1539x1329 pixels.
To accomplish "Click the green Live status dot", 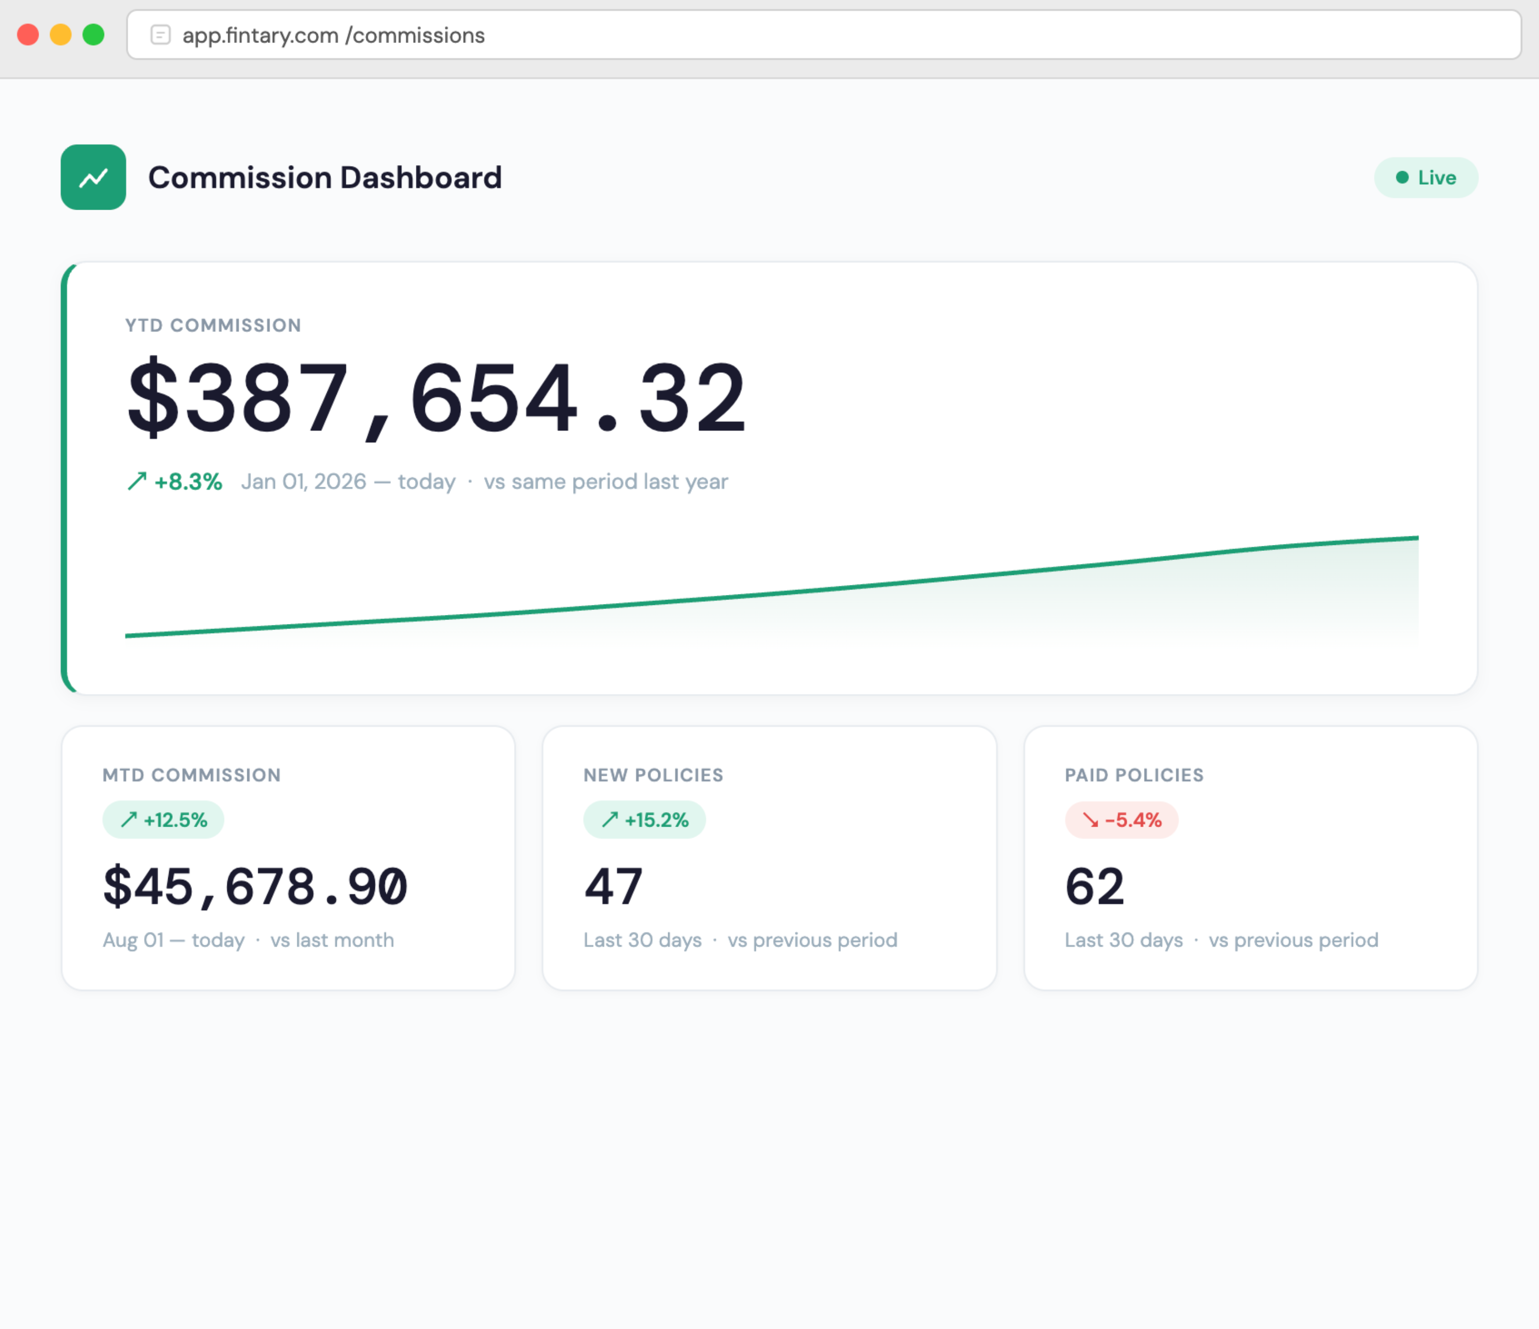I will 1401,177.
